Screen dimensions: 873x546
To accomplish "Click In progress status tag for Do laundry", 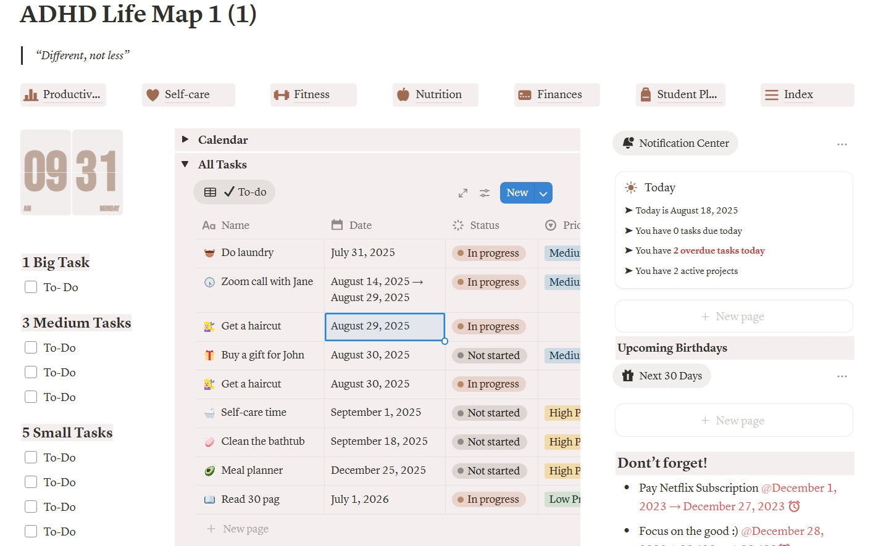I will point(488,253).
